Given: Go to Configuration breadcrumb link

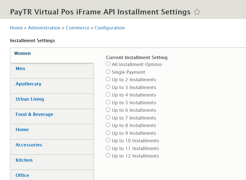Looking at the screenshot, I should 110,28.
